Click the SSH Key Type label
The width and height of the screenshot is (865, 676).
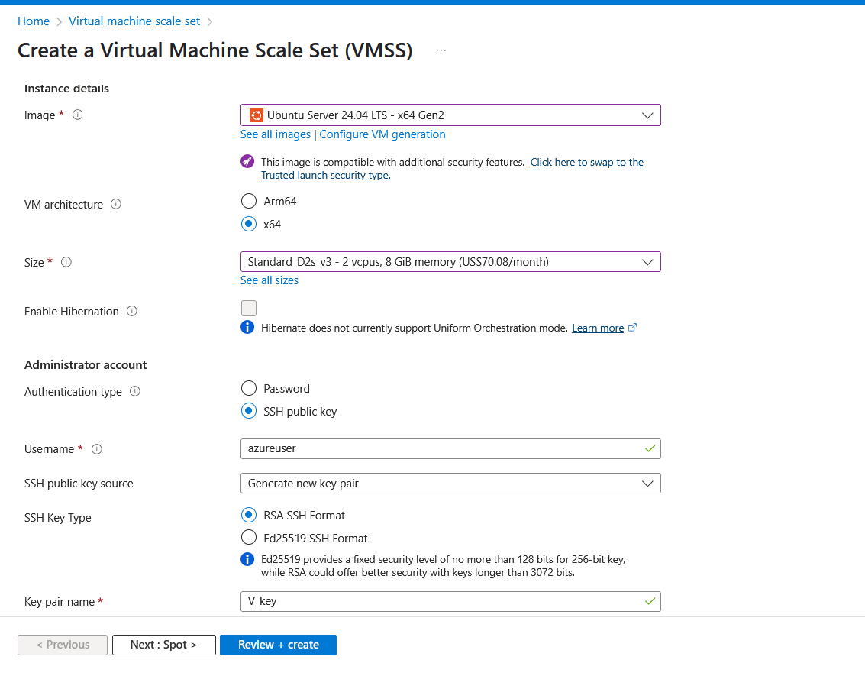coord(58,518)
